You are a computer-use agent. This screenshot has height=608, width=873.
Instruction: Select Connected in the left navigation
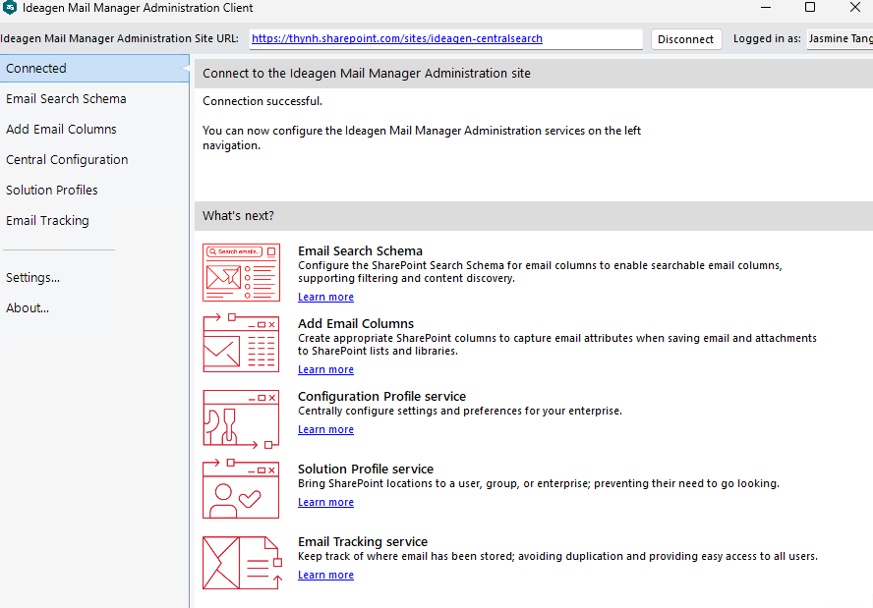point(94,69)
